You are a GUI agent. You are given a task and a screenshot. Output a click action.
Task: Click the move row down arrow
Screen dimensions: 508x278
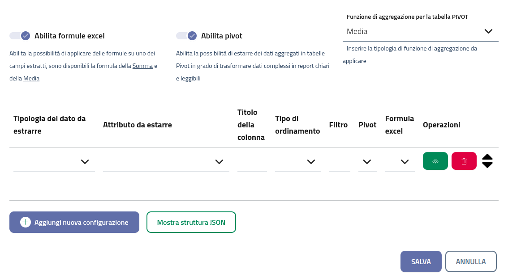click(487, 165)
